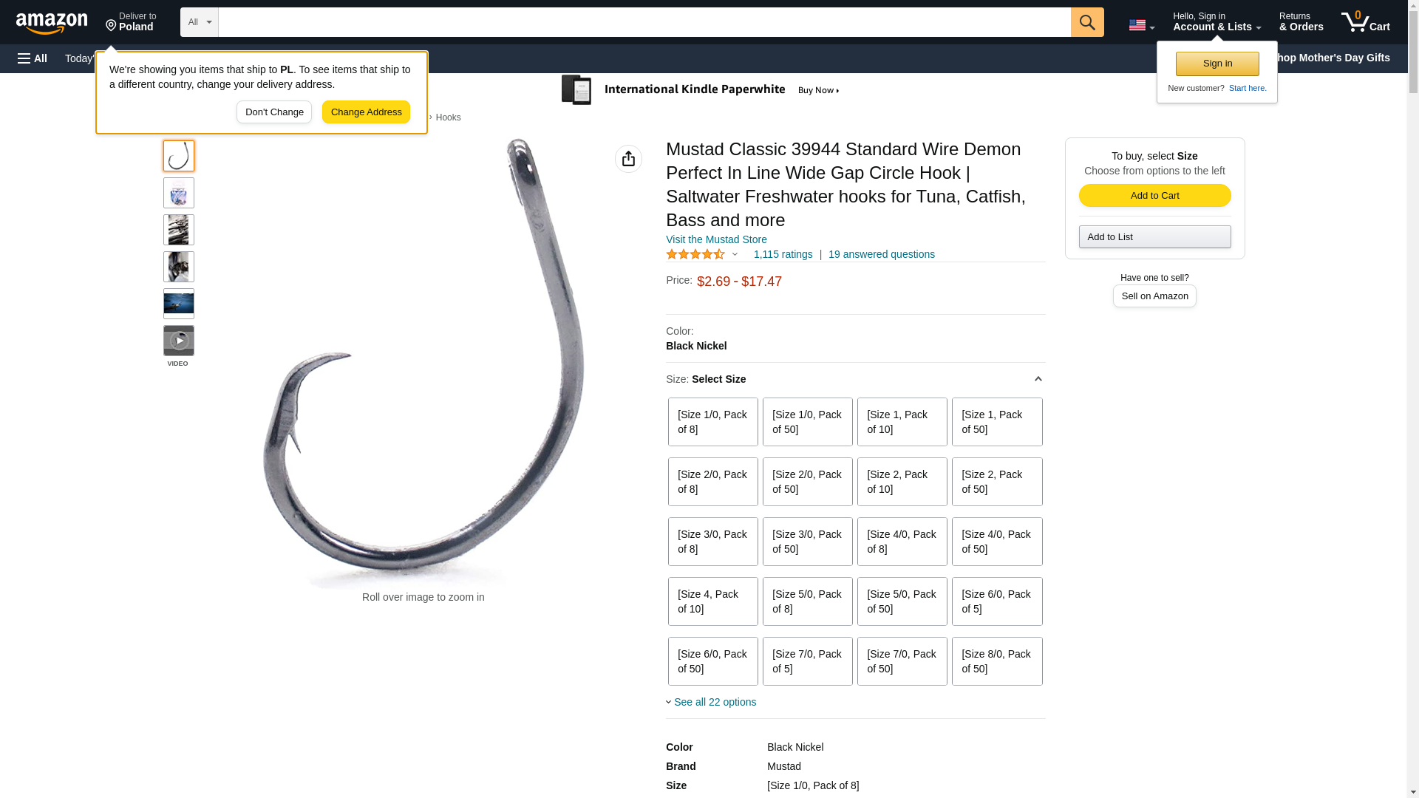Open the All hamburger menu

(33, 58)
